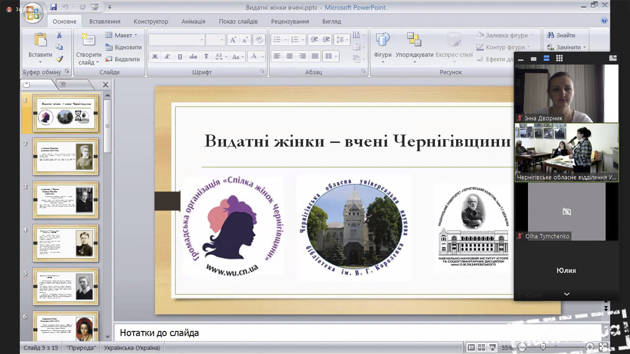
Task: Select vertical strip layout in Zoom panel
Action: (546, 58)
